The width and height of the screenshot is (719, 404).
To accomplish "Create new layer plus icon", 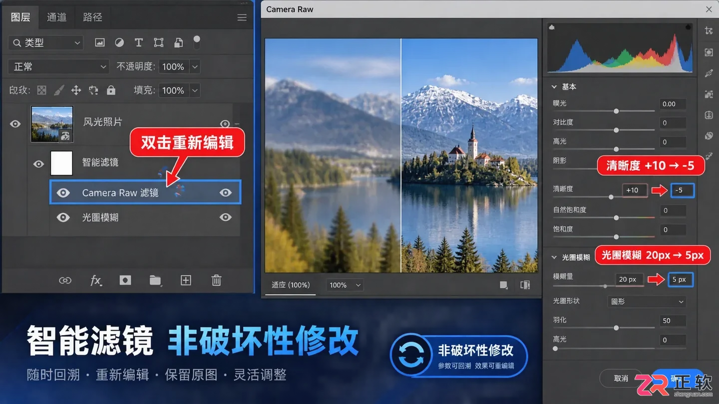I will pos(186,280).
